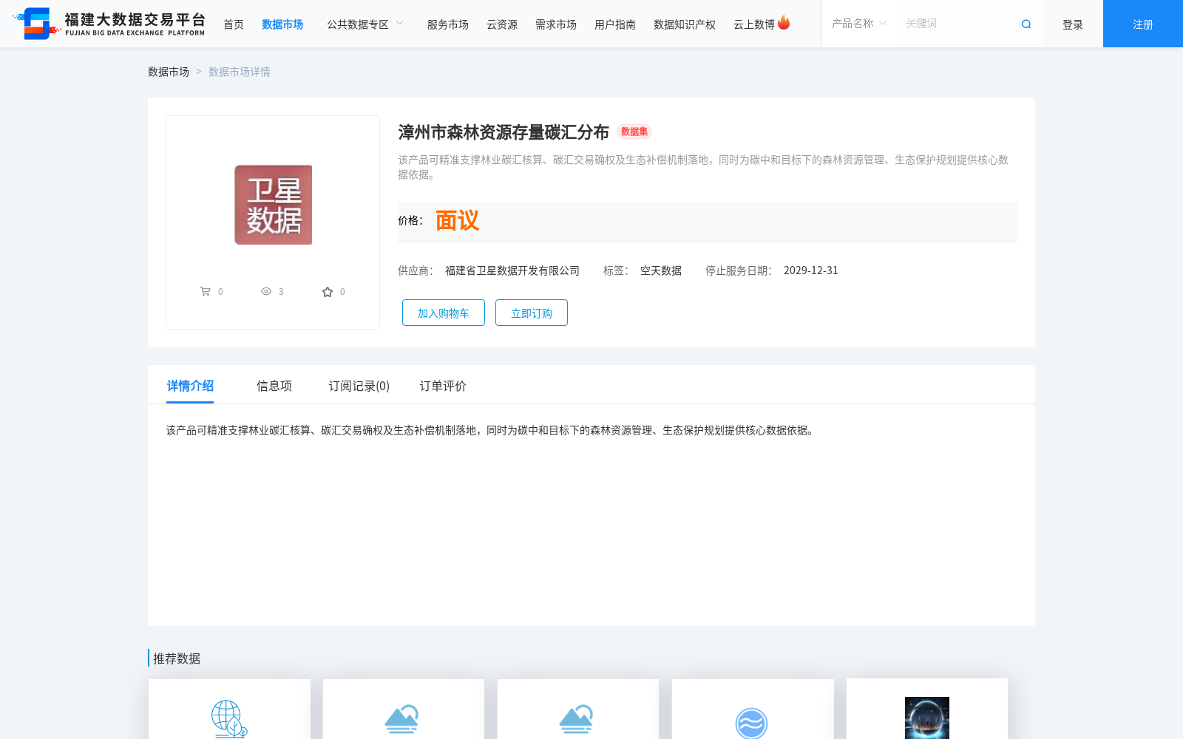Click the 数据集 tag badge

(634, 132)
